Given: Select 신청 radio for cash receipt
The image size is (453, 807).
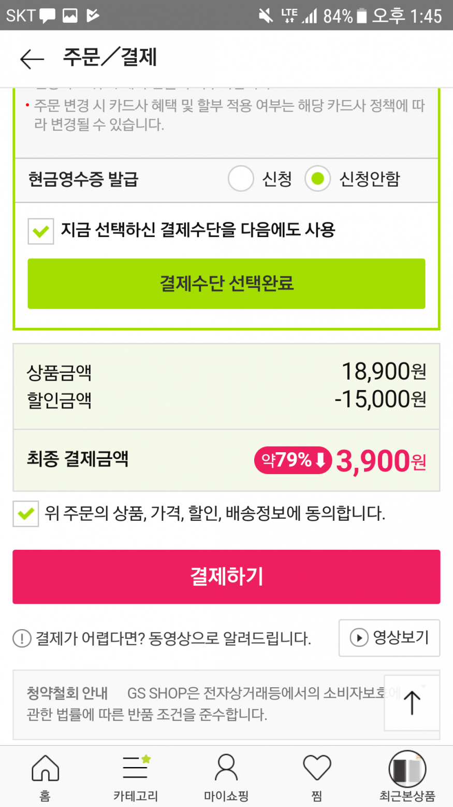Looking at the screenshot, I should 241,179.
